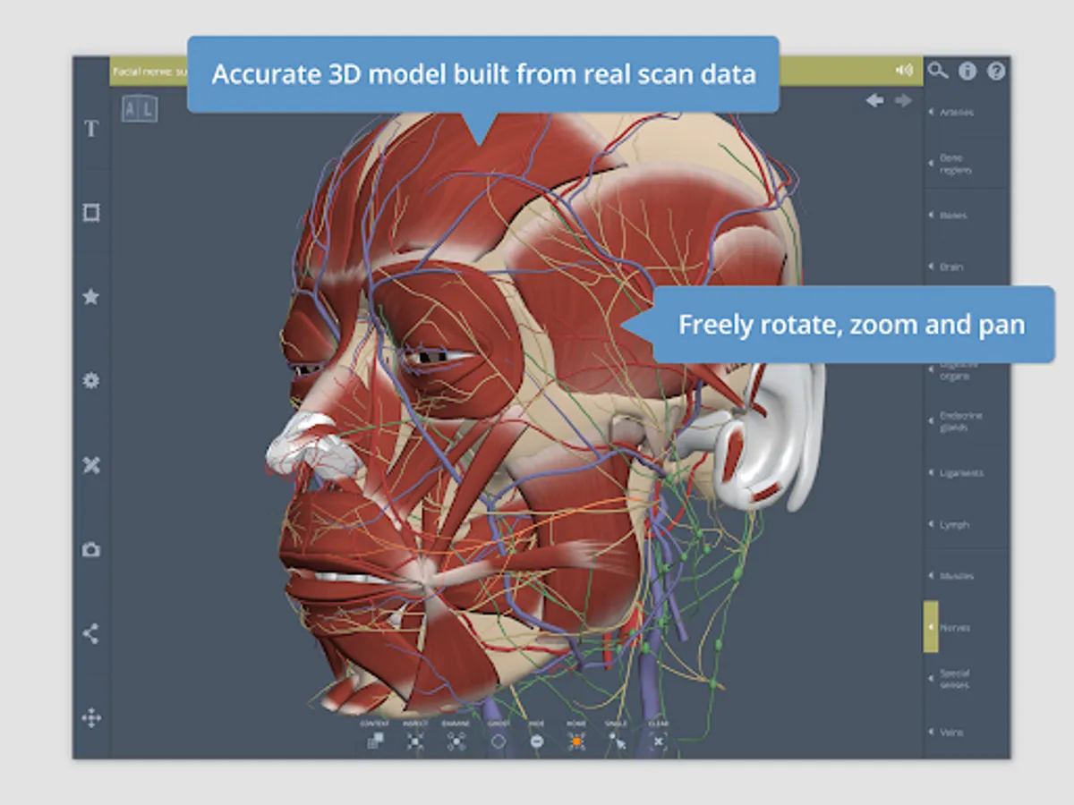Image resolution: width=1074 pixels, height=805 pixels.
Task: Toggle Hide in the bottom toolbar
Action: [537, 741]
